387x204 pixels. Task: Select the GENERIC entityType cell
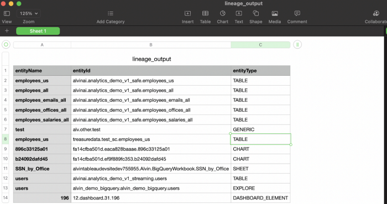coord(260,129)
